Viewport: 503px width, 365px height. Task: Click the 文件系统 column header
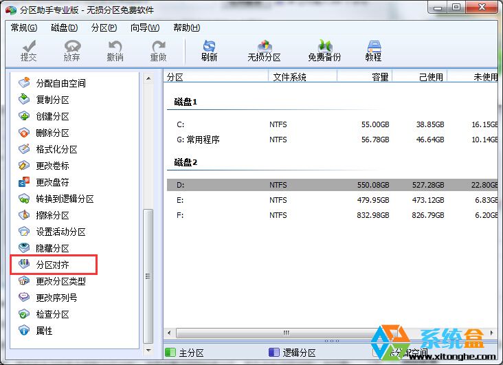point(289,77)
